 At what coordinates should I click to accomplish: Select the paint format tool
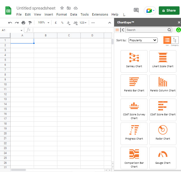30,22
